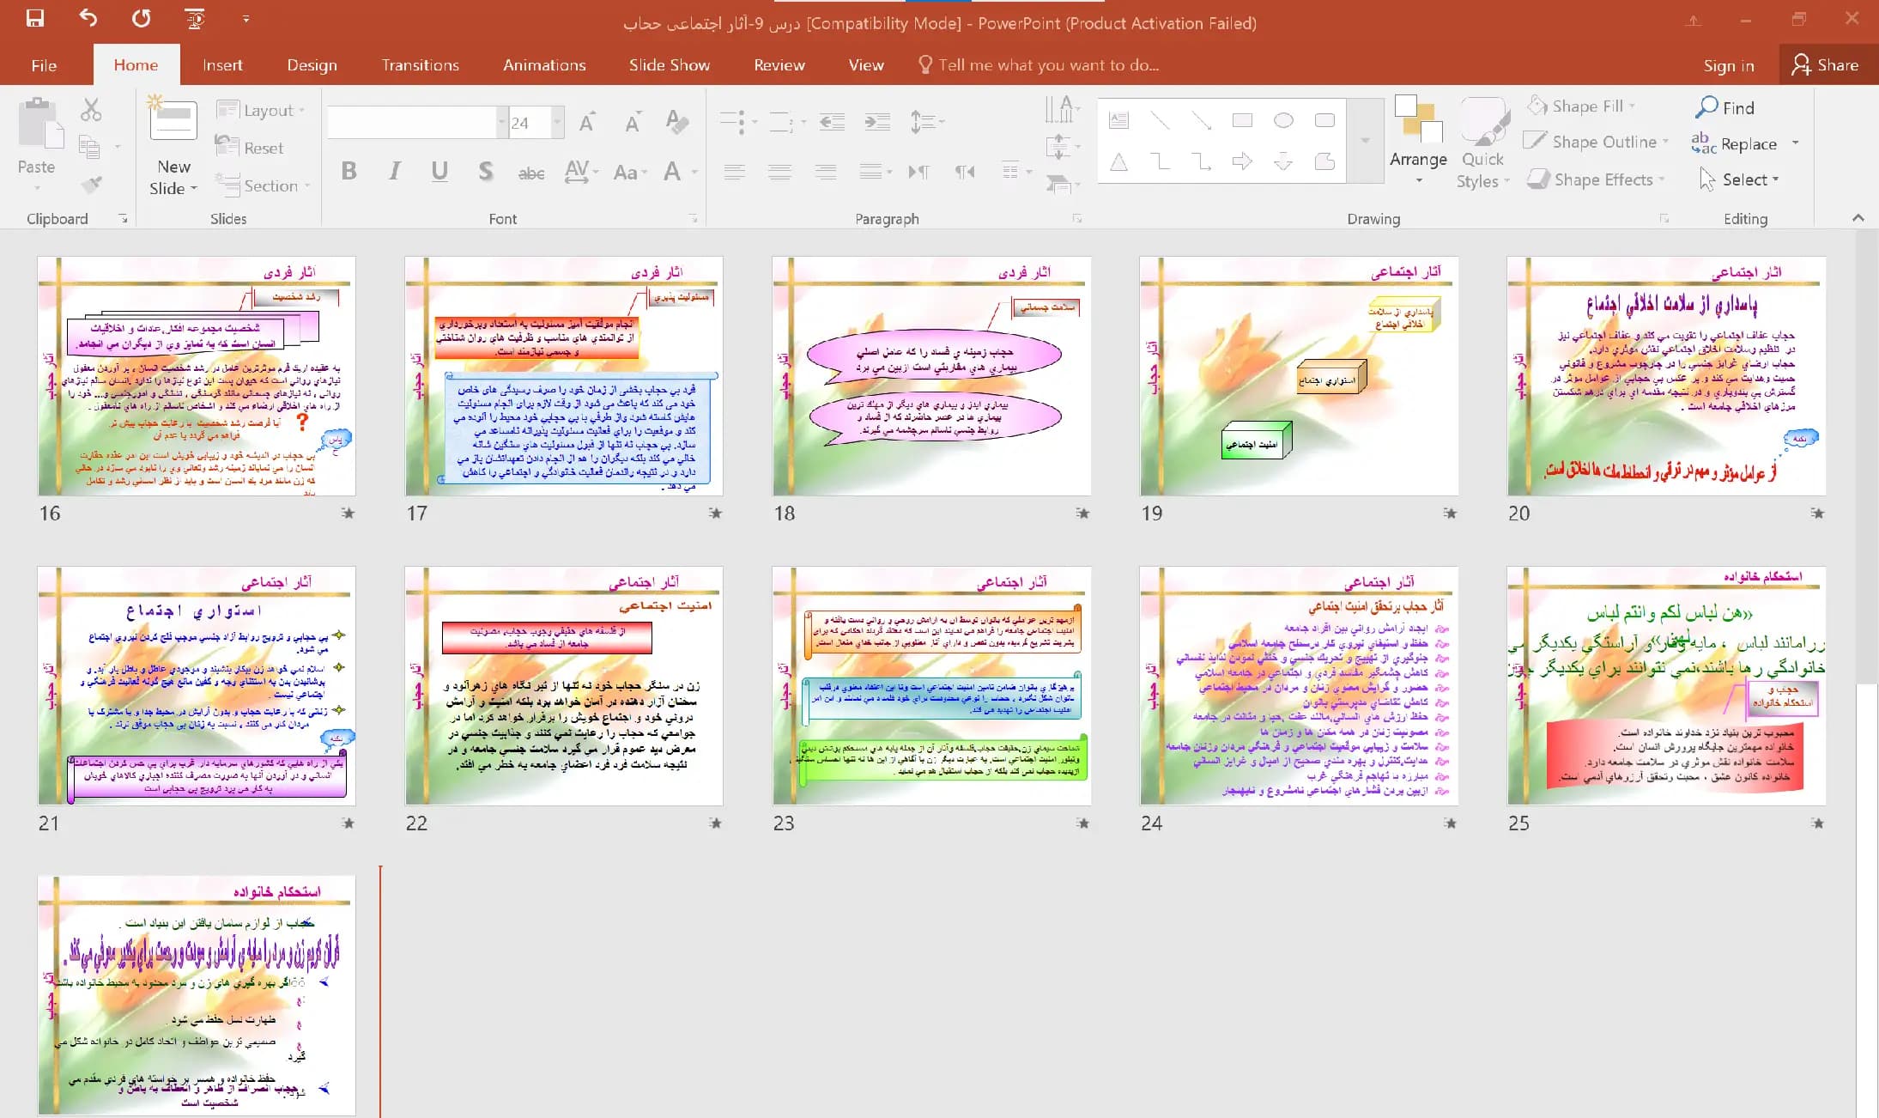Screen dimensions: 1879x1118
Task: Open the Layout dropdown
Action: pos(261,110)
